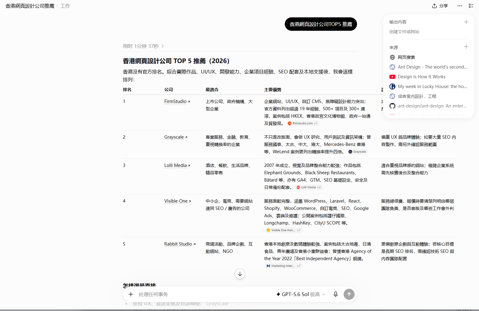Toggle the side panel icon at top right

tap(471, 6)
